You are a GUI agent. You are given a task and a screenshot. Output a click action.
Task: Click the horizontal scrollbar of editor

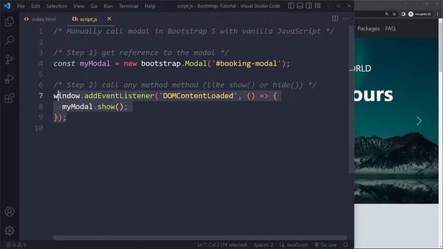(200, 238)
